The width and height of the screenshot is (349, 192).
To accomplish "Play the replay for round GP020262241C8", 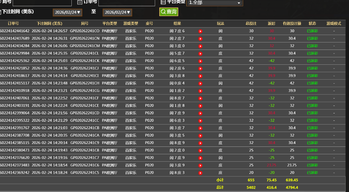I will [x=201, y=151].
